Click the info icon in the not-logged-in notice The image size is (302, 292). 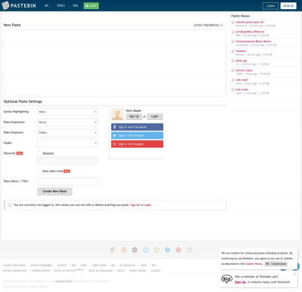[x=10, y=205]
